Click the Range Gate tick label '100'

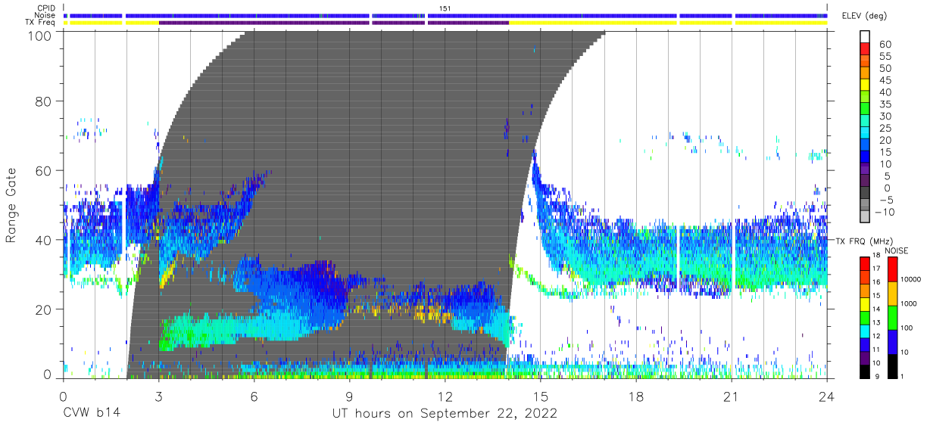pos(41,36)
